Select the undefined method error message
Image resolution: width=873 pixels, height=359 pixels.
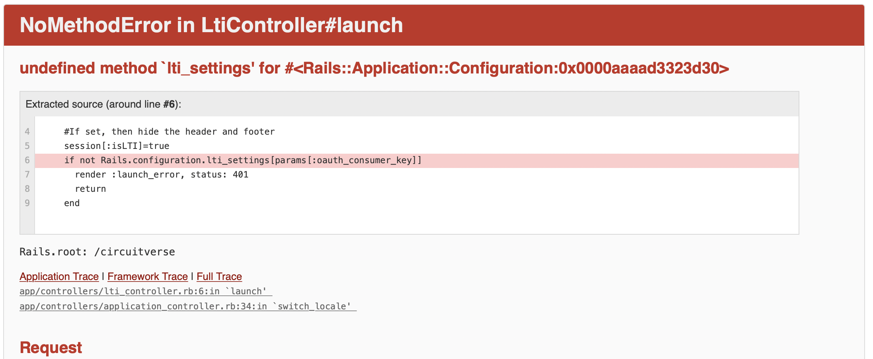tap(374, 68)
